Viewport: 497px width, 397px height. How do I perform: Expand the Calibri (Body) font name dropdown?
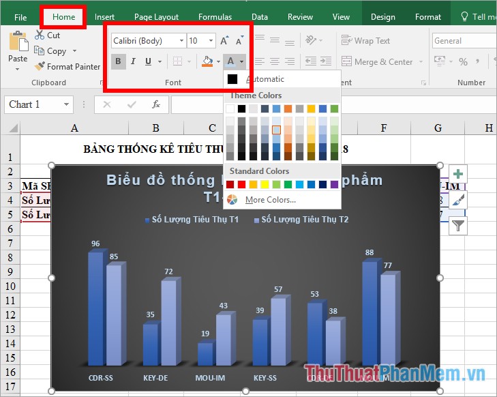click(x=181, y=41)
